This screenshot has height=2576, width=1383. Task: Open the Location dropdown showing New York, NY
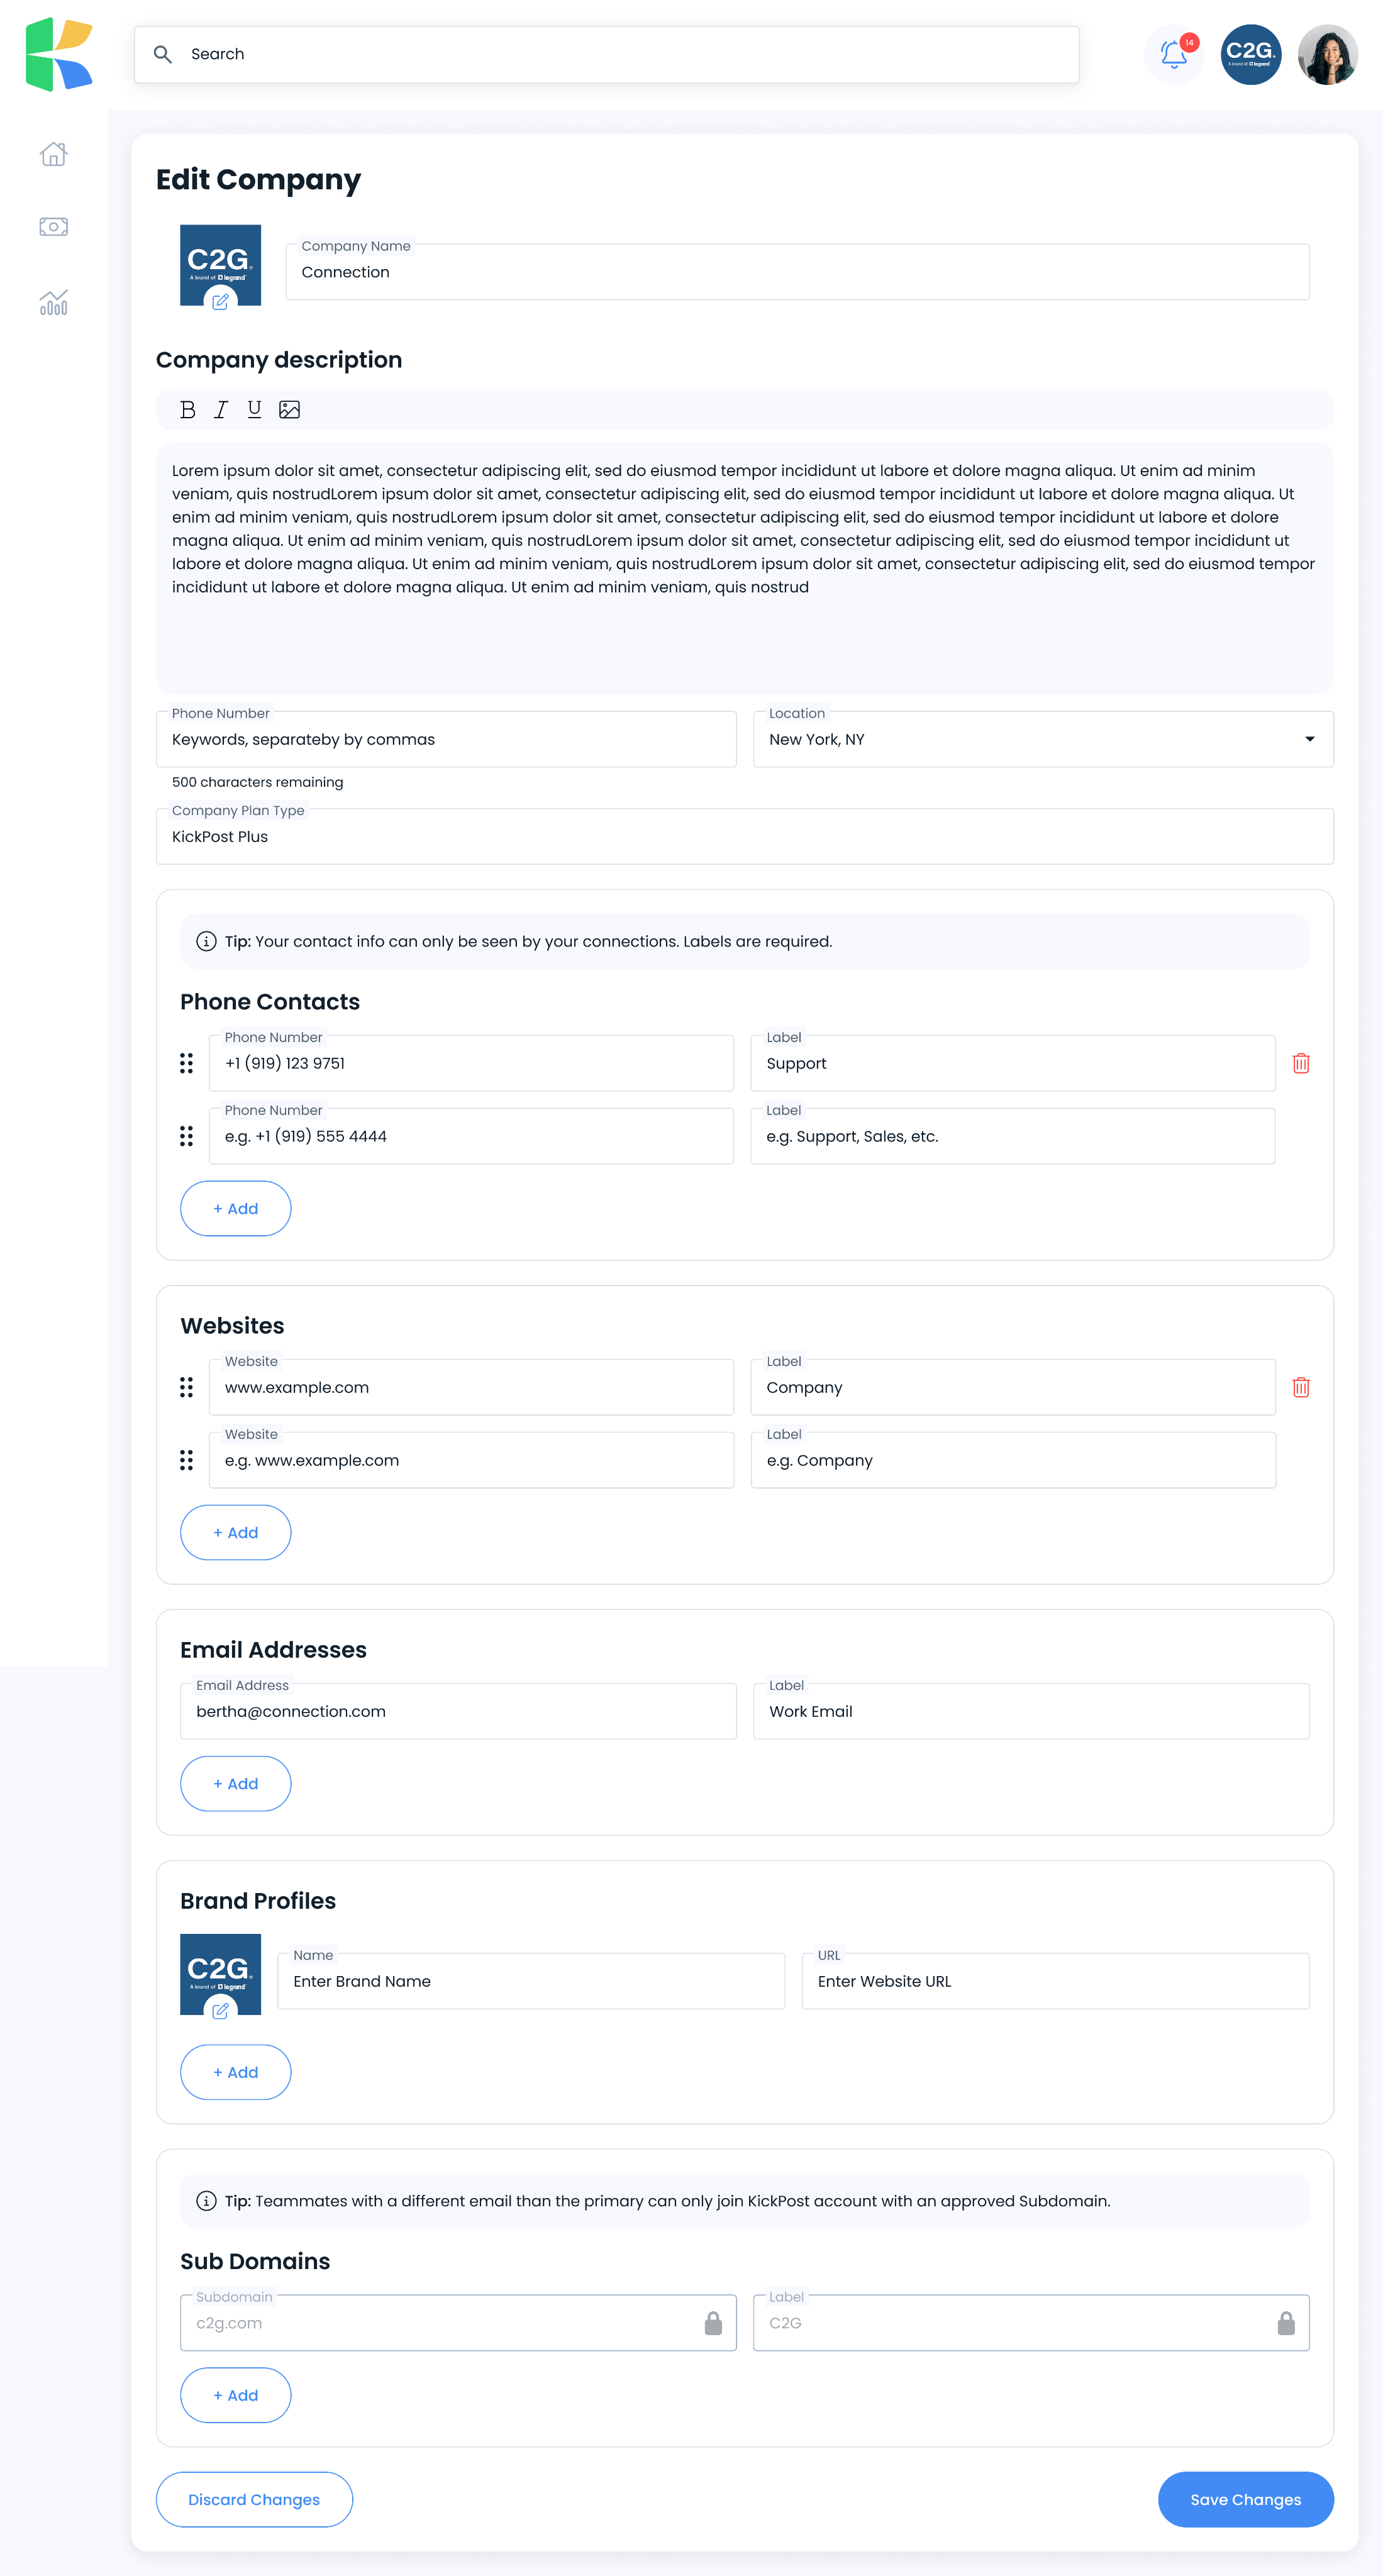1043,739
